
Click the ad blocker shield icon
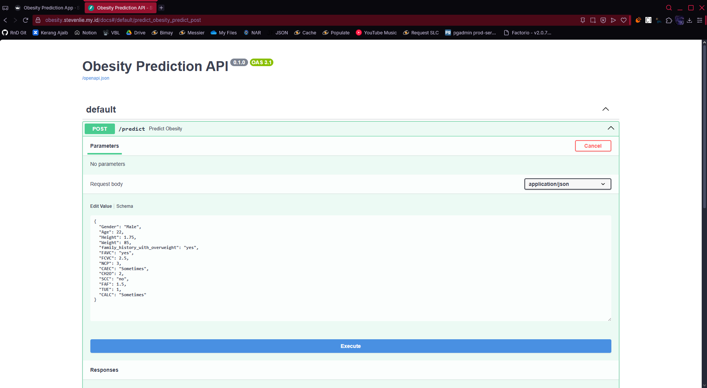point(603,20)
